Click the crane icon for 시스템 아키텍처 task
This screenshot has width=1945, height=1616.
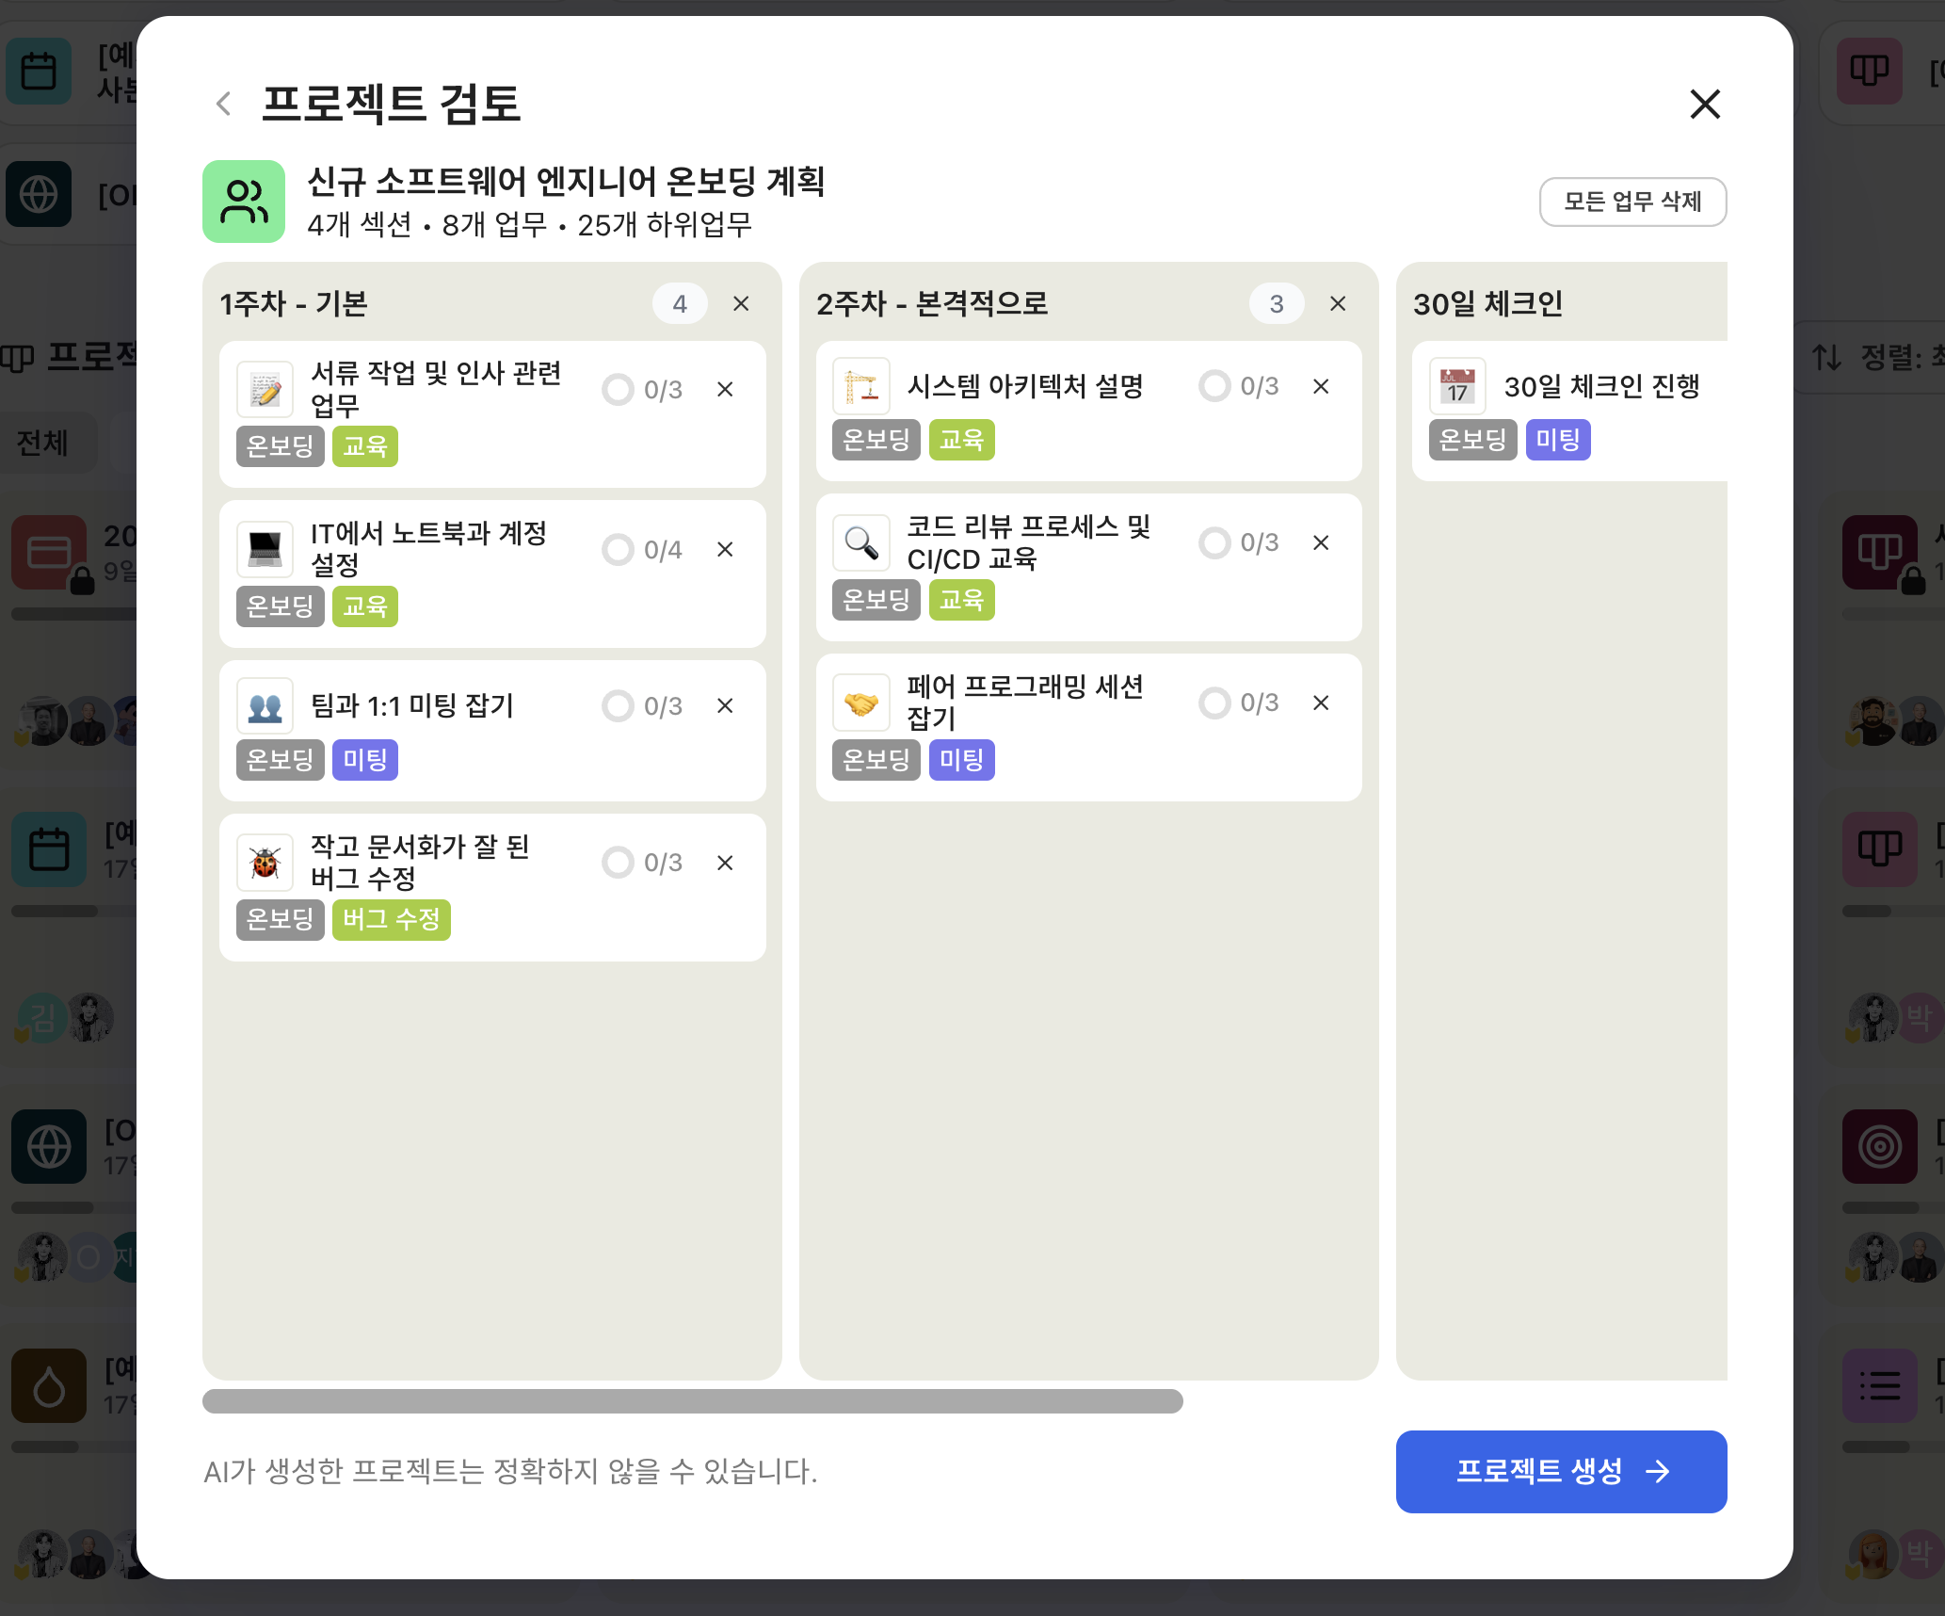tap(861, 386)
